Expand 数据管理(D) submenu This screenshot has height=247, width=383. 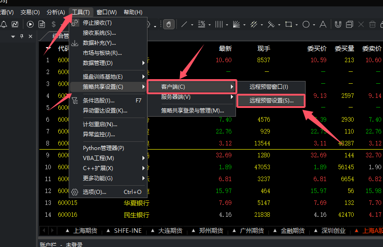point(109,63)
